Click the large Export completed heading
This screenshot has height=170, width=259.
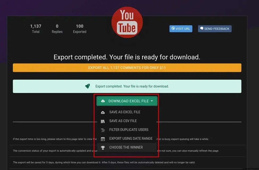[127, 57]
